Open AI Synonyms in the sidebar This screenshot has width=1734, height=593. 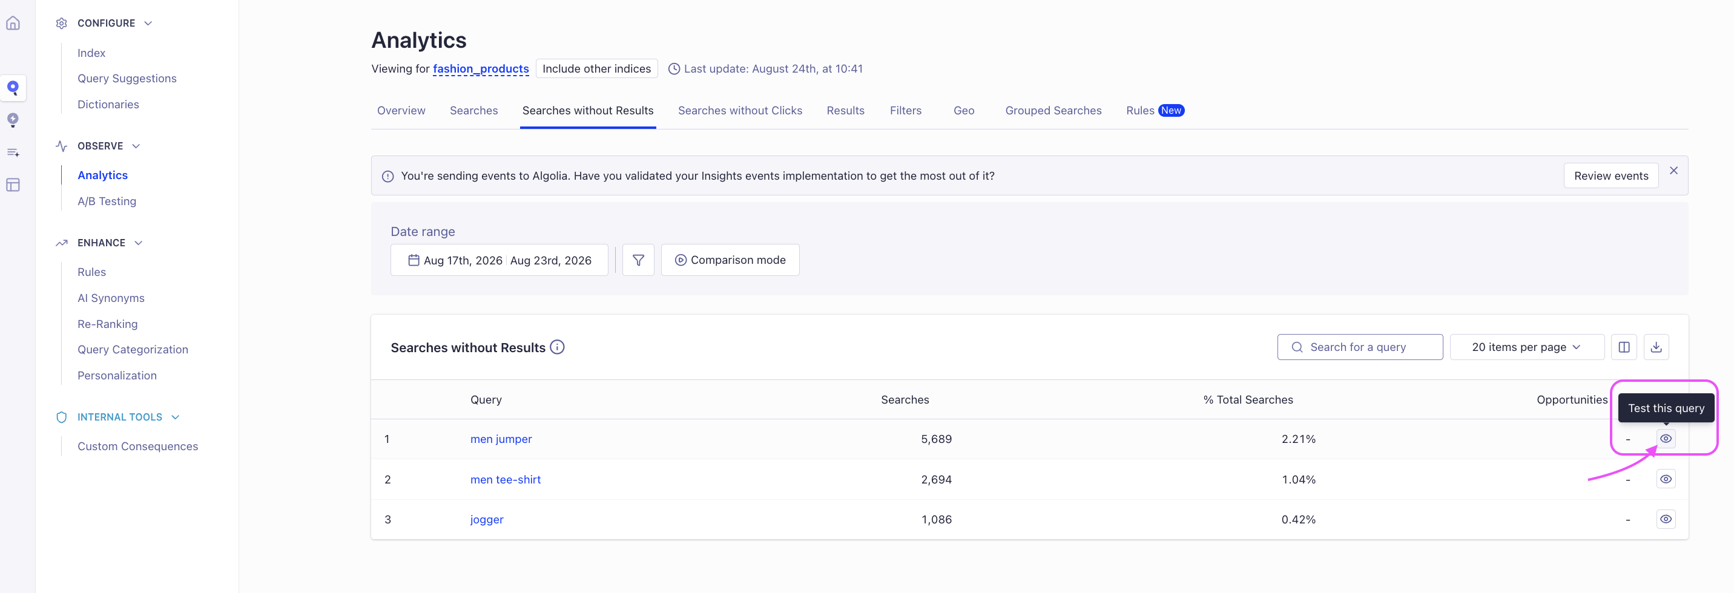[x=111, y=298]
